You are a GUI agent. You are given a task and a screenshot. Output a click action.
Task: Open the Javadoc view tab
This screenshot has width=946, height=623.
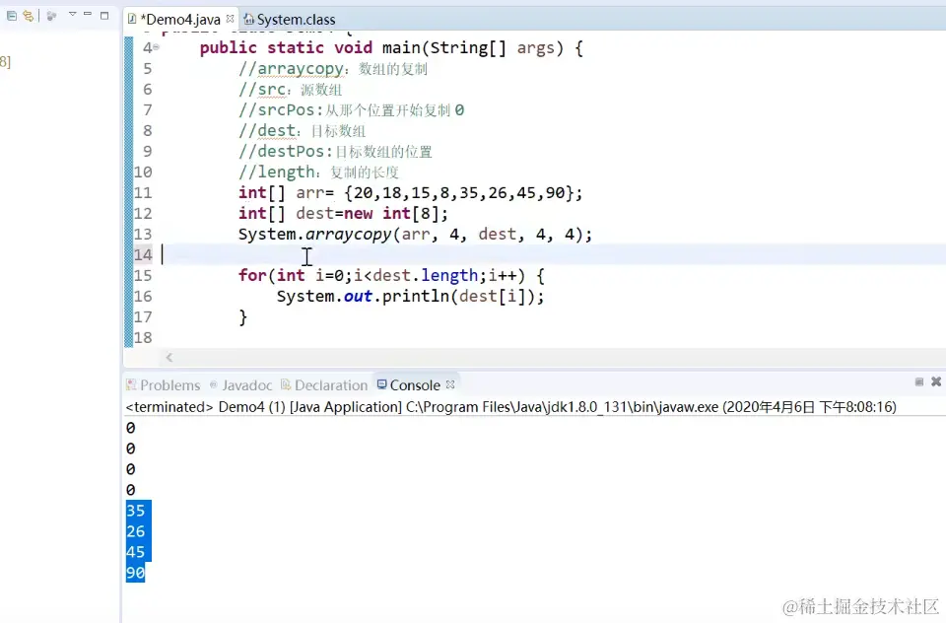point(240,385)
